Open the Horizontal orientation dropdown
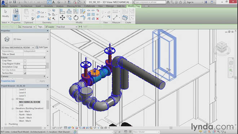The height and width of the screenshot is (134, 238). pyautogui.click(x=28, y=27)
